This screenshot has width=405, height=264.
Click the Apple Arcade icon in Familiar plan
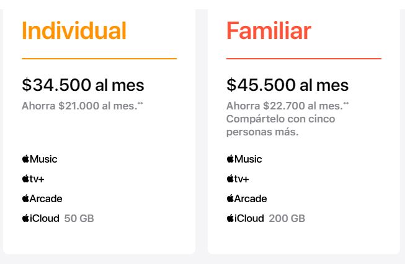246,198
